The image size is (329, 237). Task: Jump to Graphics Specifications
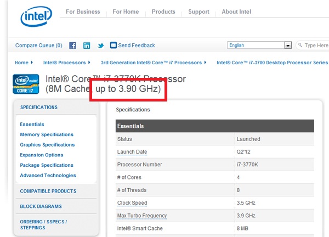[x=47, y=145]
